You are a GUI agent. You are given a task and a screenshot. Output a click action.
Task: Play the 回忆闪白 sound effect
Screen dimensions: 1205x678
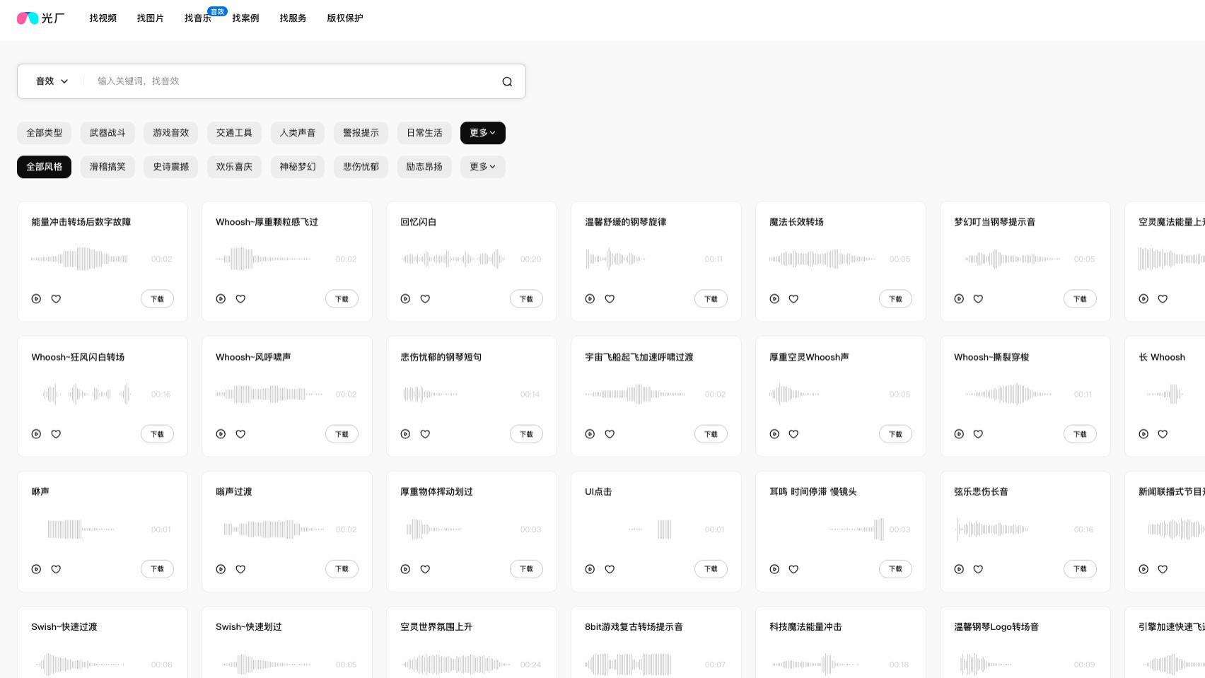coord(405,299)
